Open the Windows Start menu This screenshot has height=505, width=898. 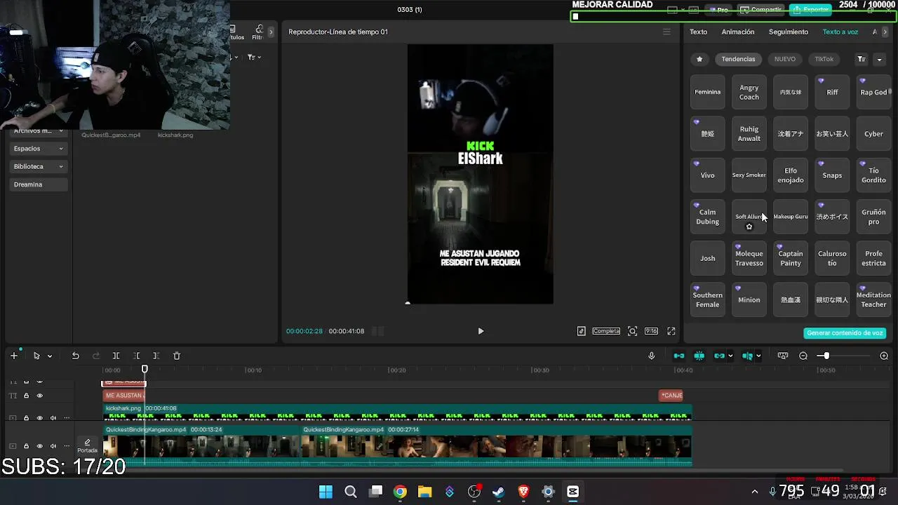326,492
